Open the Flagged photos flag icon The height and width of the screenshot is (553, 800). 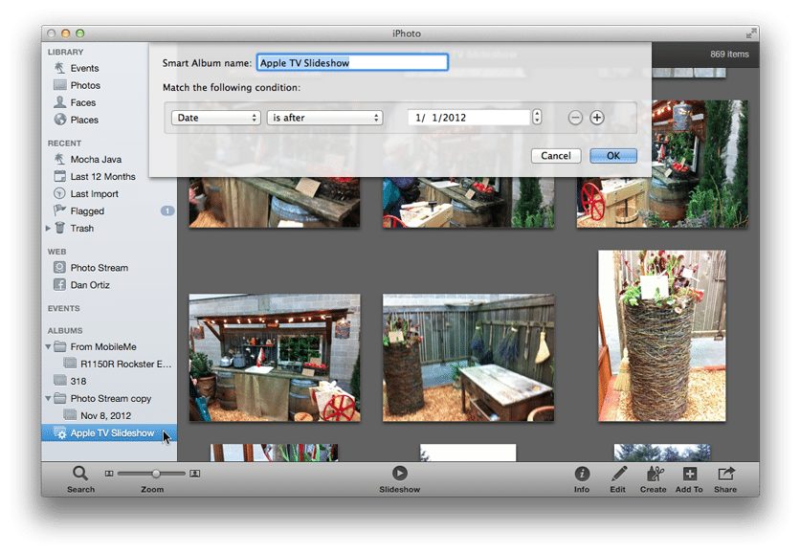click(x=59, y=210)
